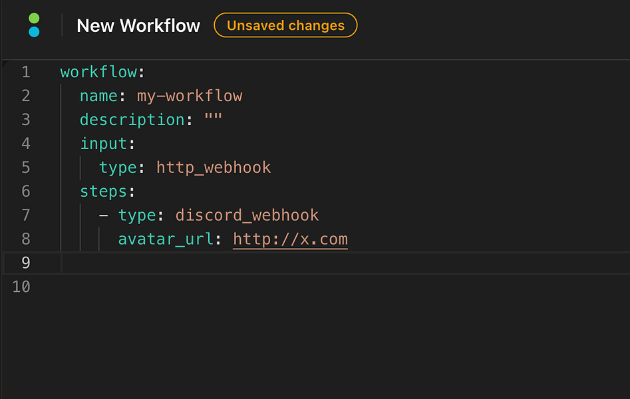The height and width of the screenshot is (399, 630).
Task: Click the green and blue dots logo
Action: [35, 25]
